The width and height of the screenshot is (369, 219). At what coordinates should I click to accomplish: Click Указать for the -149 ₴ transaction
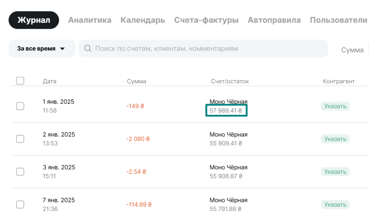[335, 106]
